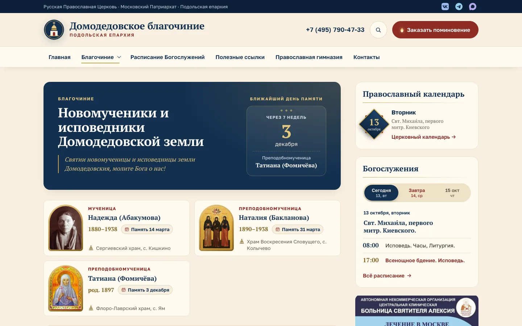Screen dimensions: 522x326
Task: Click Заказать поминовение button
Action: coord(435,30)
